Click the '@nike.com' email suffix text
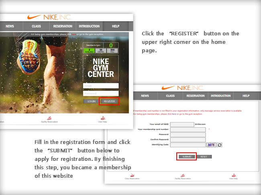 (200, 124)
